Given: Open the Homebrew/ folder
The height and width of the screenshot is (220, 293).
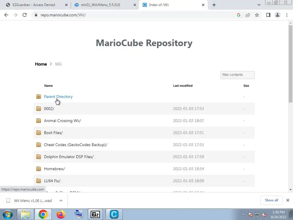Looking at the screenshot, I should point(54,169).
